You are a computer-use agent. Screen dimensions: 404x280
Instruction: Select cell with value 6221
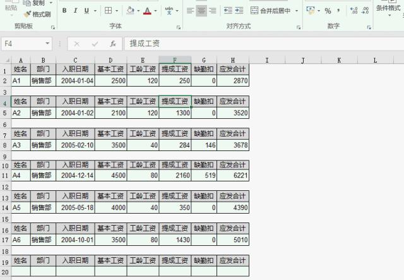[x=233, y=176]
